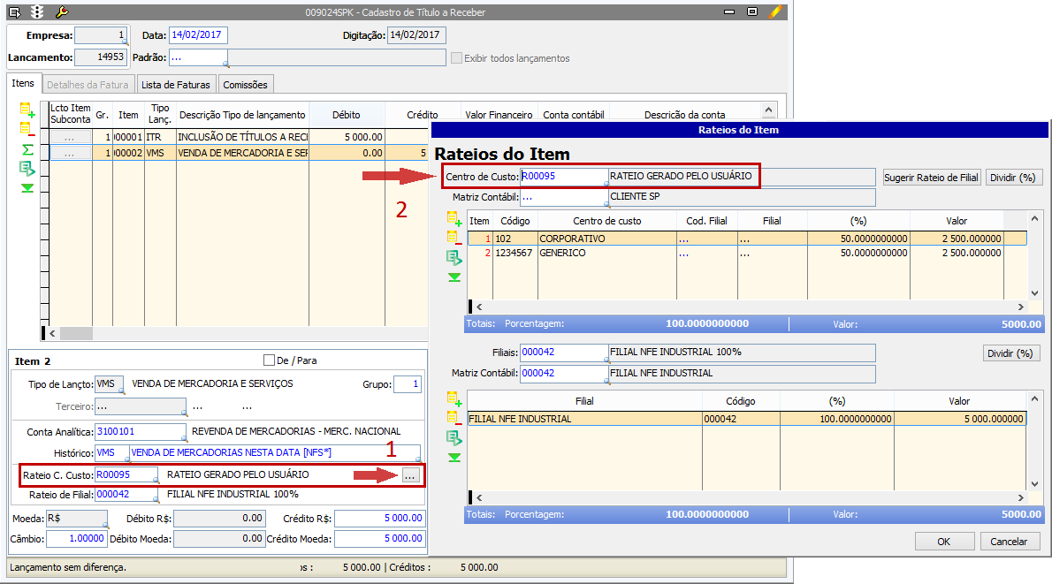Screen dimensions: 1052x584
Task: Toggle the De / Para checkbox
Action: coord(270,360)
